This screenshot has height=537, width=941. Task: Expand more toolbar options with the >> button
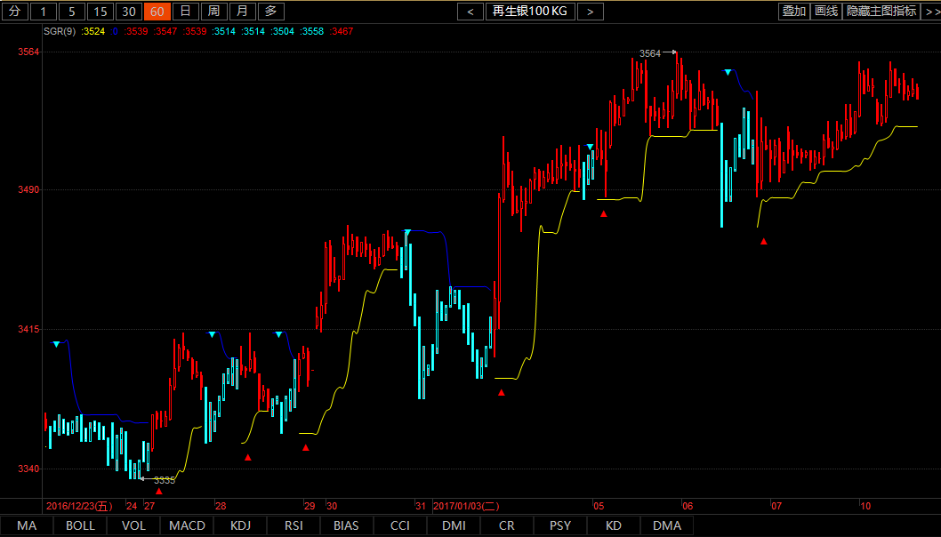click(930, 12)
